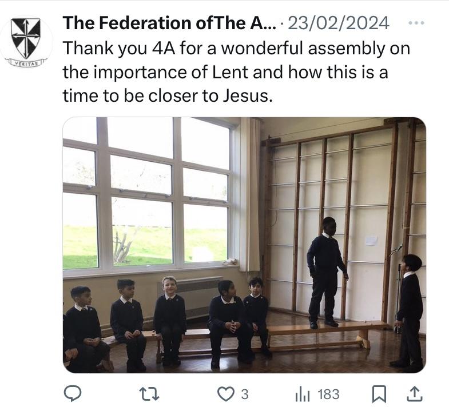
Task: Click the boy standing on bench in photo
Action: tap(325, 270)
